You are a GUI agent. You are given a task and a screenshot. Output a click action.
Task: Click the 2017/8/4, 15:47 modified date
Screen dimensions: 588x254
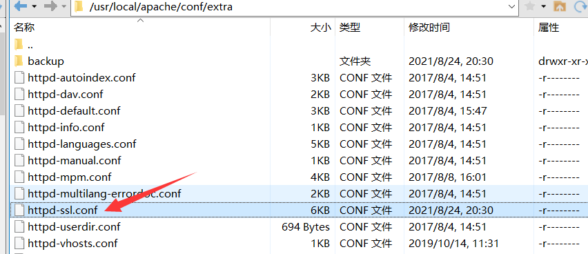[448, 111]
